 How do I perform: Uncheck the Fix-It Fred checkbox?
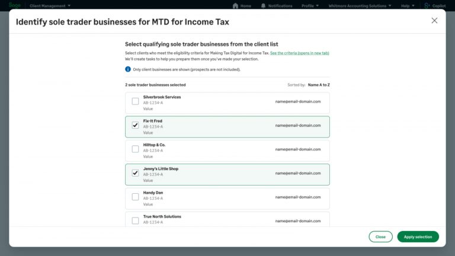[x=135, y=125]
